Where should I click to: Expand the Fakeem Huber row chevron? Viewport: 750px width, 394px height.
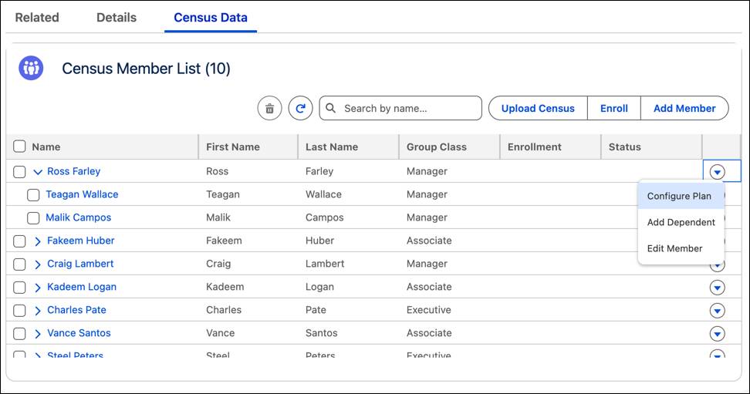click(38, 241)
